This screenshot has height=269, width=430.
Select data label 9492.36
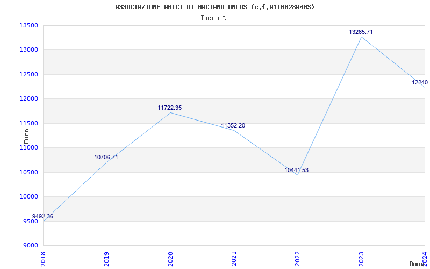point(43,216)
